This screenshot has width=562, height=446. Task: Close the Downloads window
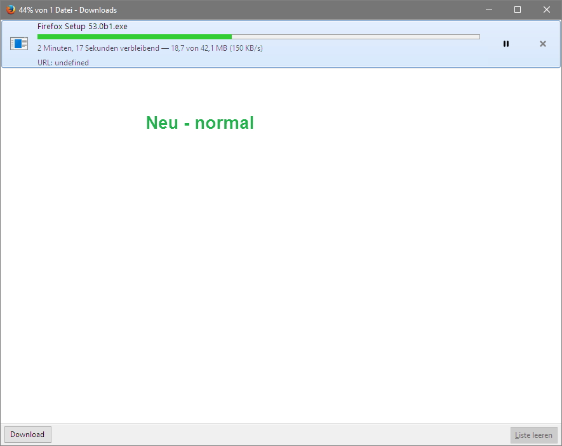click(547, 10)
